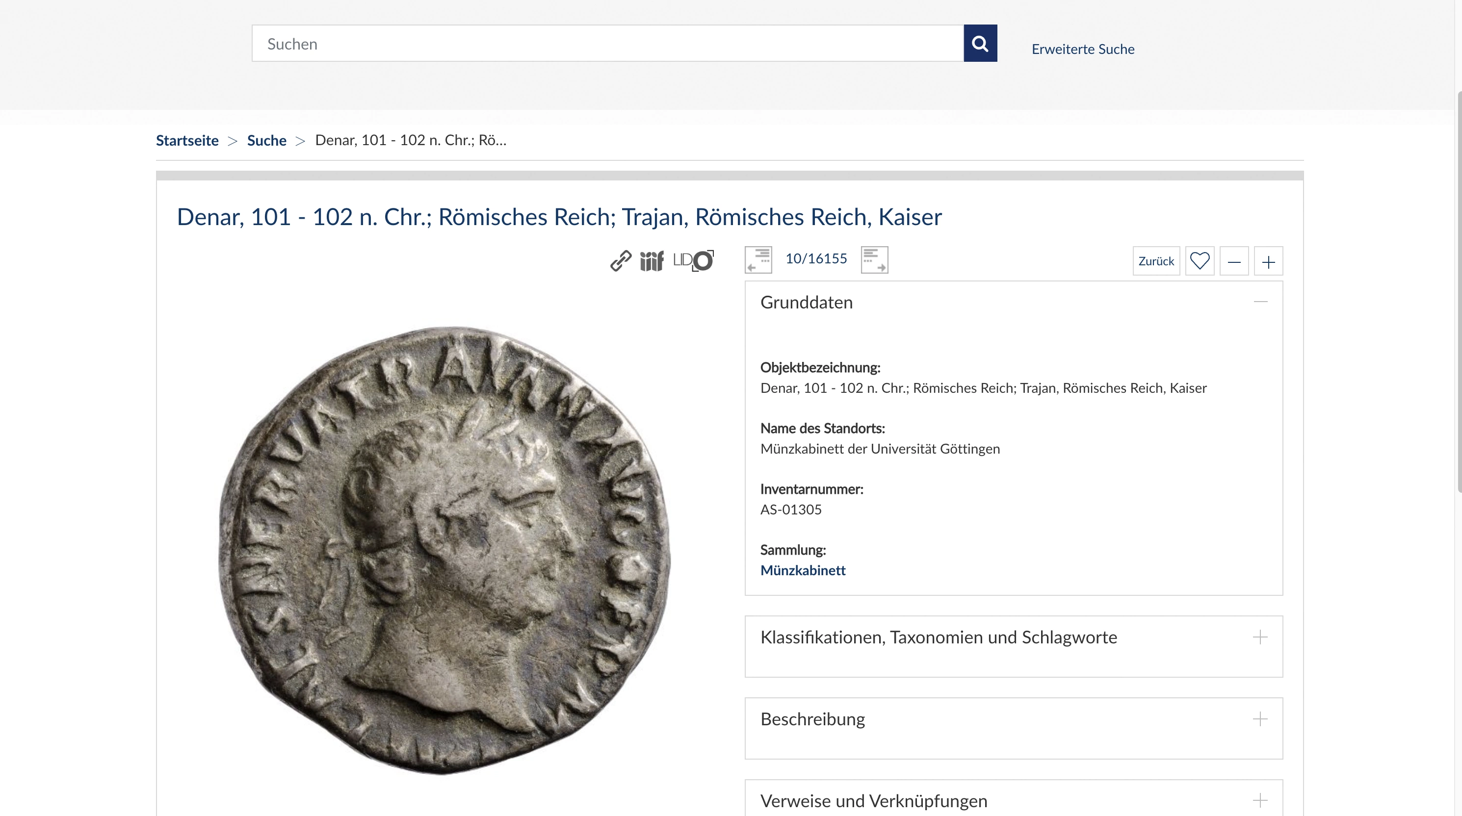Go to next record icon

[x=874, y=260]
